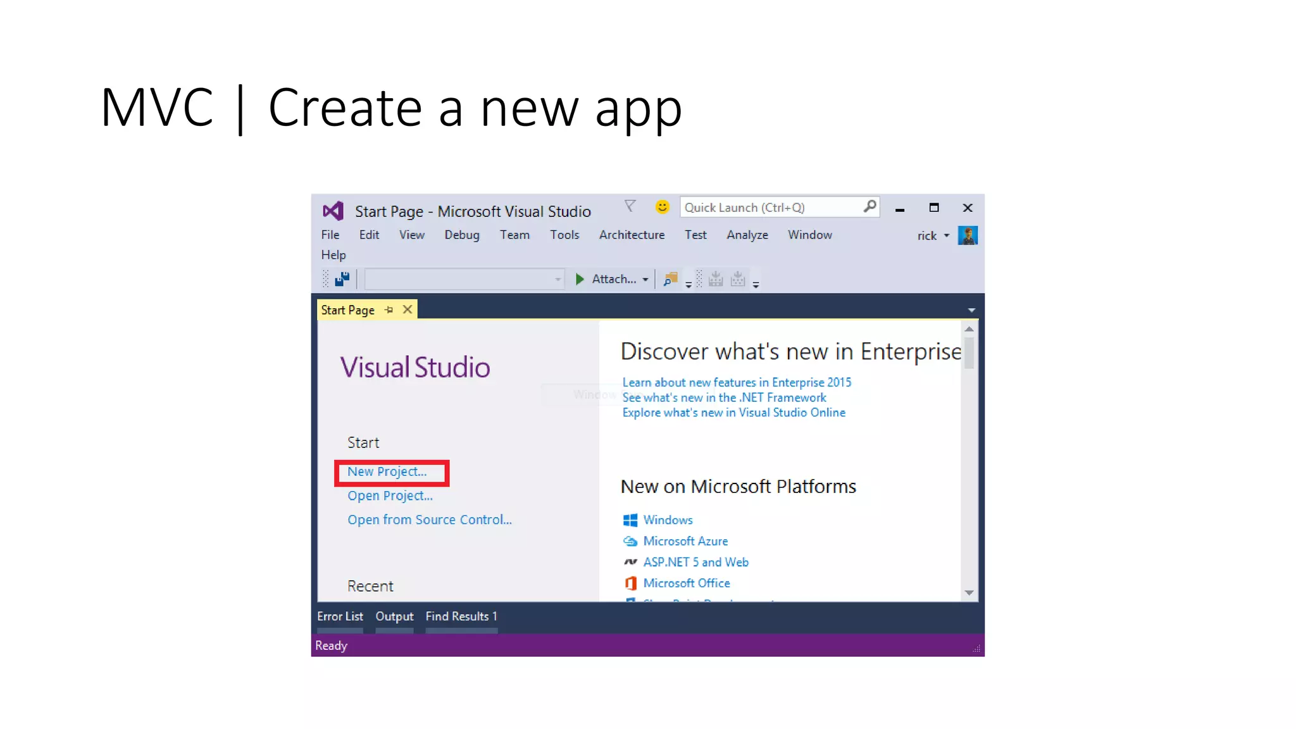
Task: Click the New Project... link
Action: point(387,471)
